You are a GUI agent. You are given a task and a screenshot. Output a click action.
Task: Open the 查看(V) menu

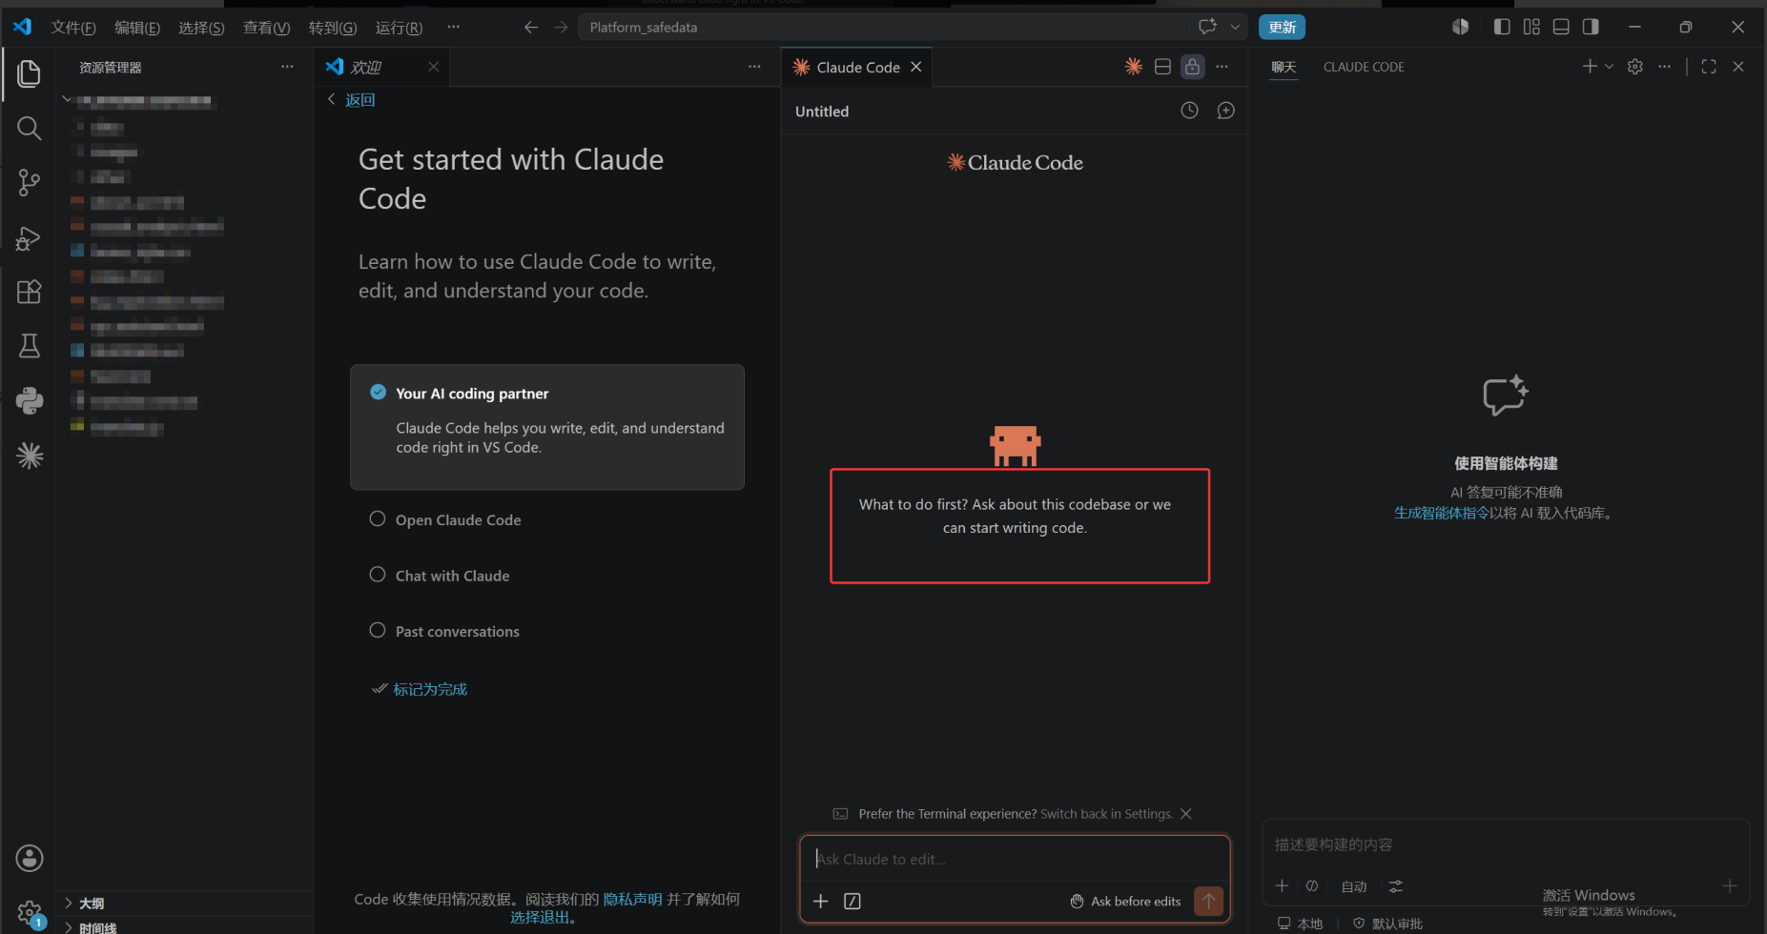point(266,28)
